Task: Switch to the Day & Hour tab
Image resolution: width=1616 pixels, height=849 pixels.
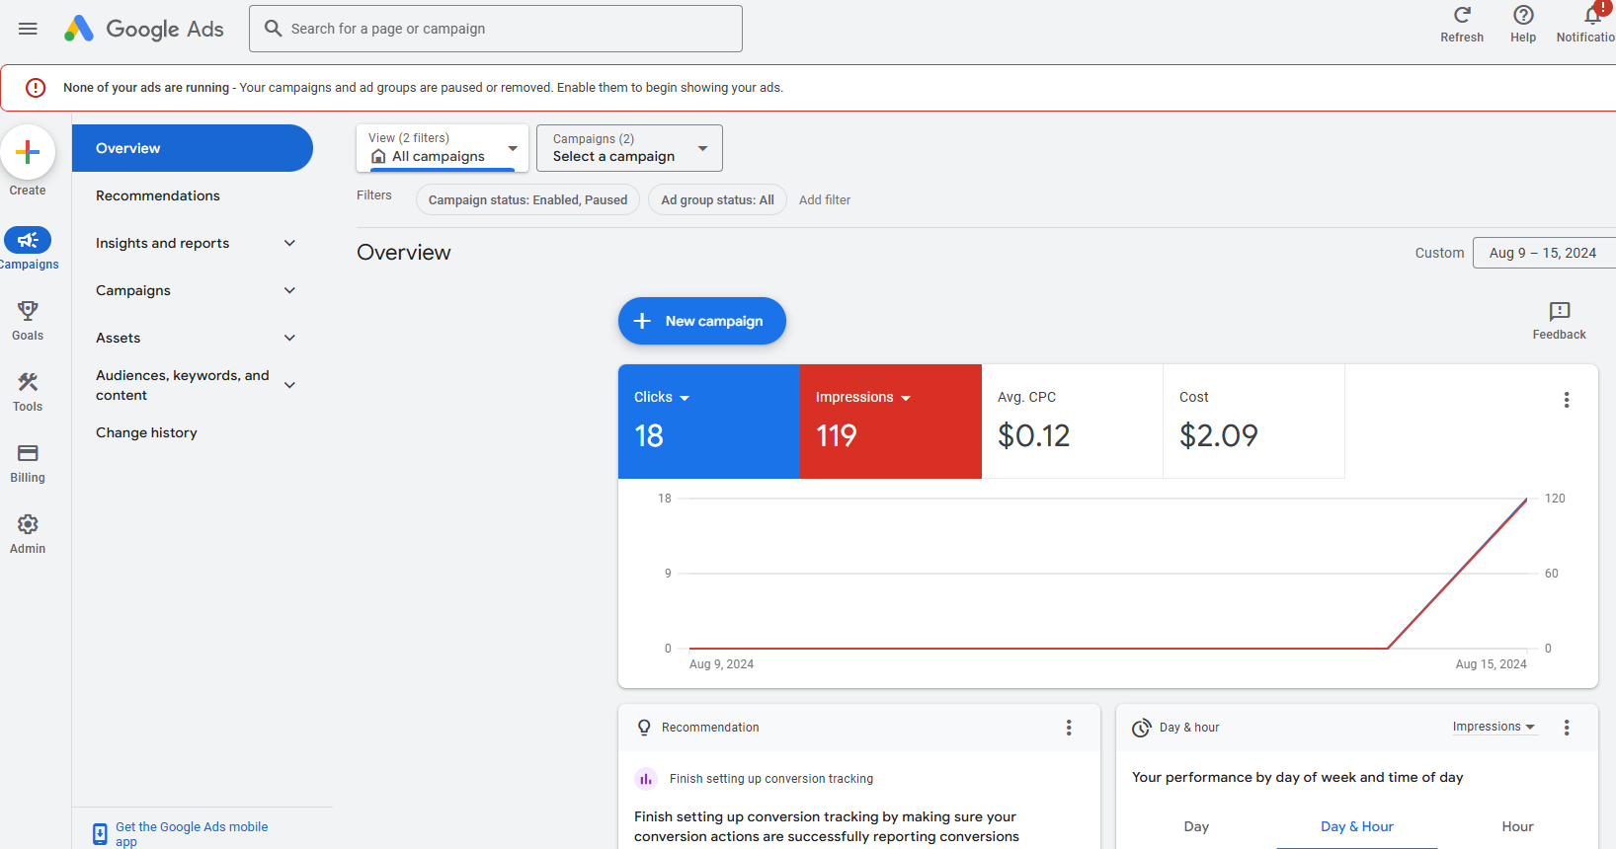Action: [x=1357, y=826]
